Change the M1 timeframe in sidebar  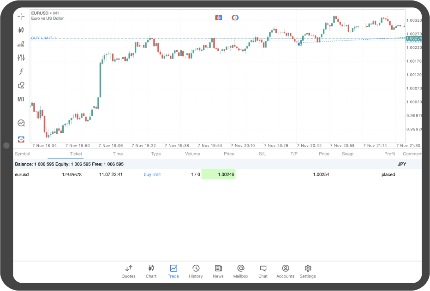pos(21,99)
